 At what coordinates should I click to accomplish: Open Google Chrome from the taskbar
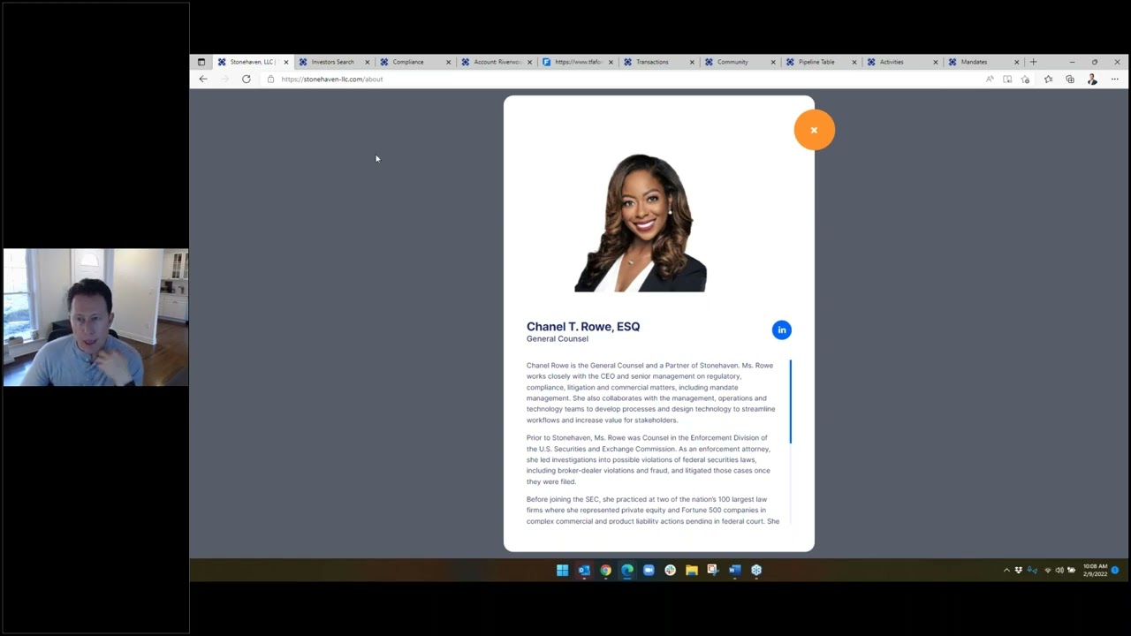605,570
